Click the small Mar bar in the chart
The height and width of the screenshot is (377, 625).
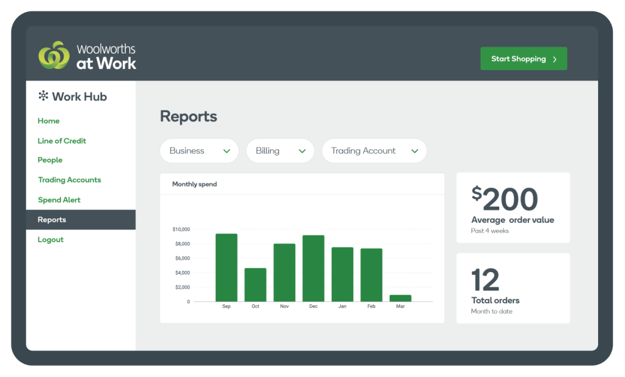click(400, 298)
